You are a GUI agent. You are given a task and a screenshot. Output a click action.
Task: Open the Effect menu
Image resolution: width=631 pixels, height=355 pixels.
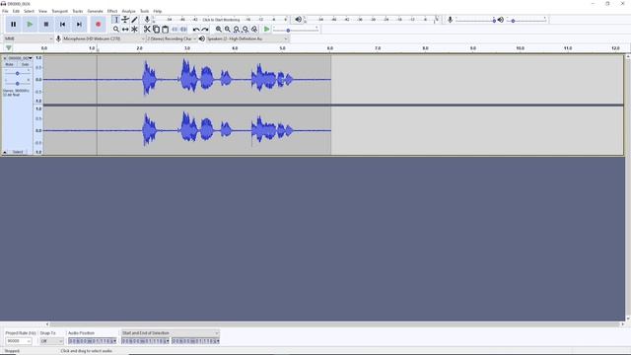(x=112, y=11)
